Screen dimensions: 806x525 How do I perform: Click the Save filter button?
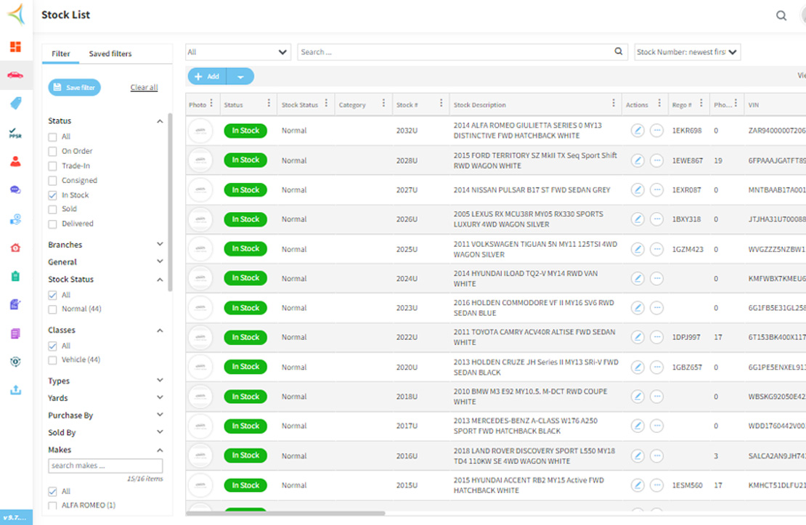point(75,87)
